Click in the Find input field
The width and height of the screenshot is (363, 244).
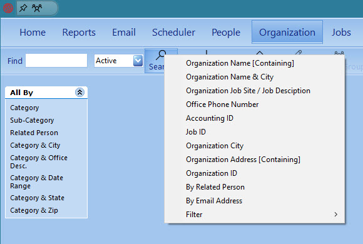tap(56, 61)
